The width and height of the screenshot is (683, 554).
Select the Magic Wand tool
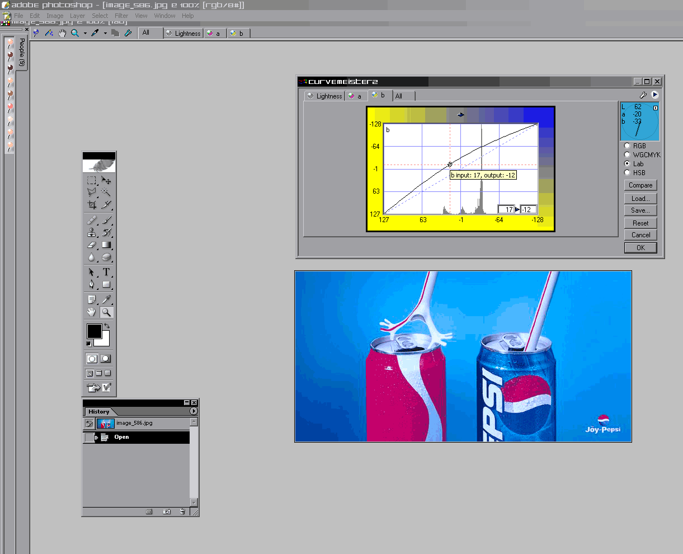tap(106, 193)
